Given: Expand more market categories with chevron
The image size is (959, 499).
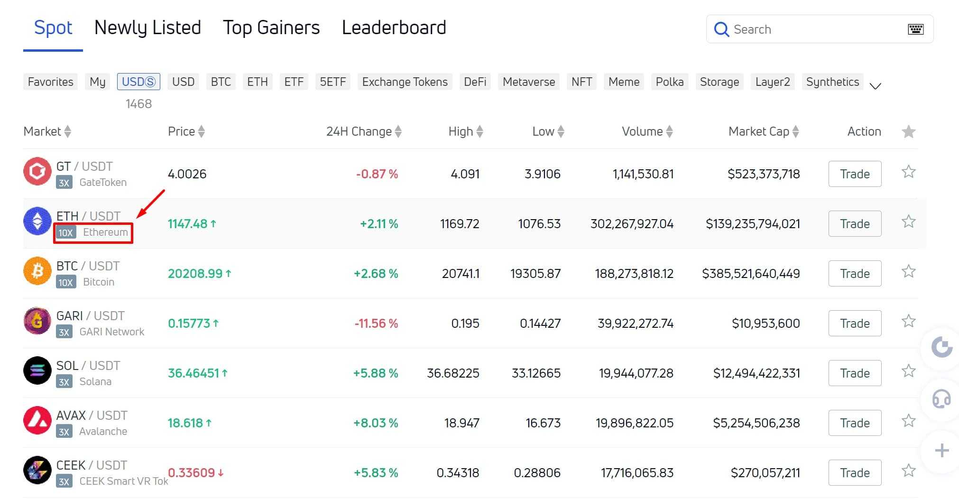Looking at the screenshot, I should pyautogui.click(x=875, y=86).
